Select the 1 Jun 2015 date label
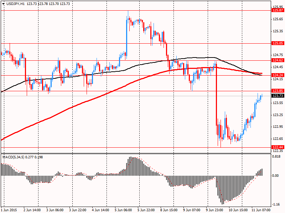The width and height of the screenshot is (285, 213). [9, 210]
